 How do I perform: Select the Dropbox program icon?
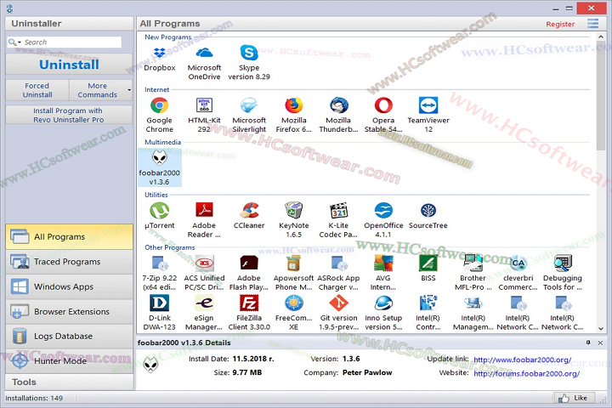(x=159, y=53)
